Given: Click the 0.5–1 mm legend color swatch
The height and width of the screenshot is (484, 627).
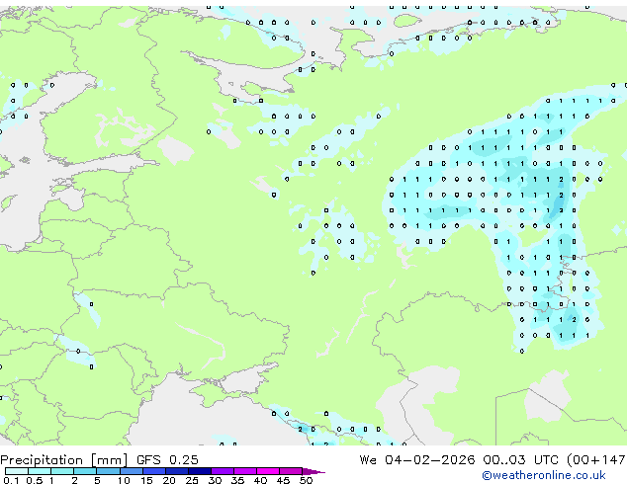Looking at the screenshot, I should [x=40, y=471].
